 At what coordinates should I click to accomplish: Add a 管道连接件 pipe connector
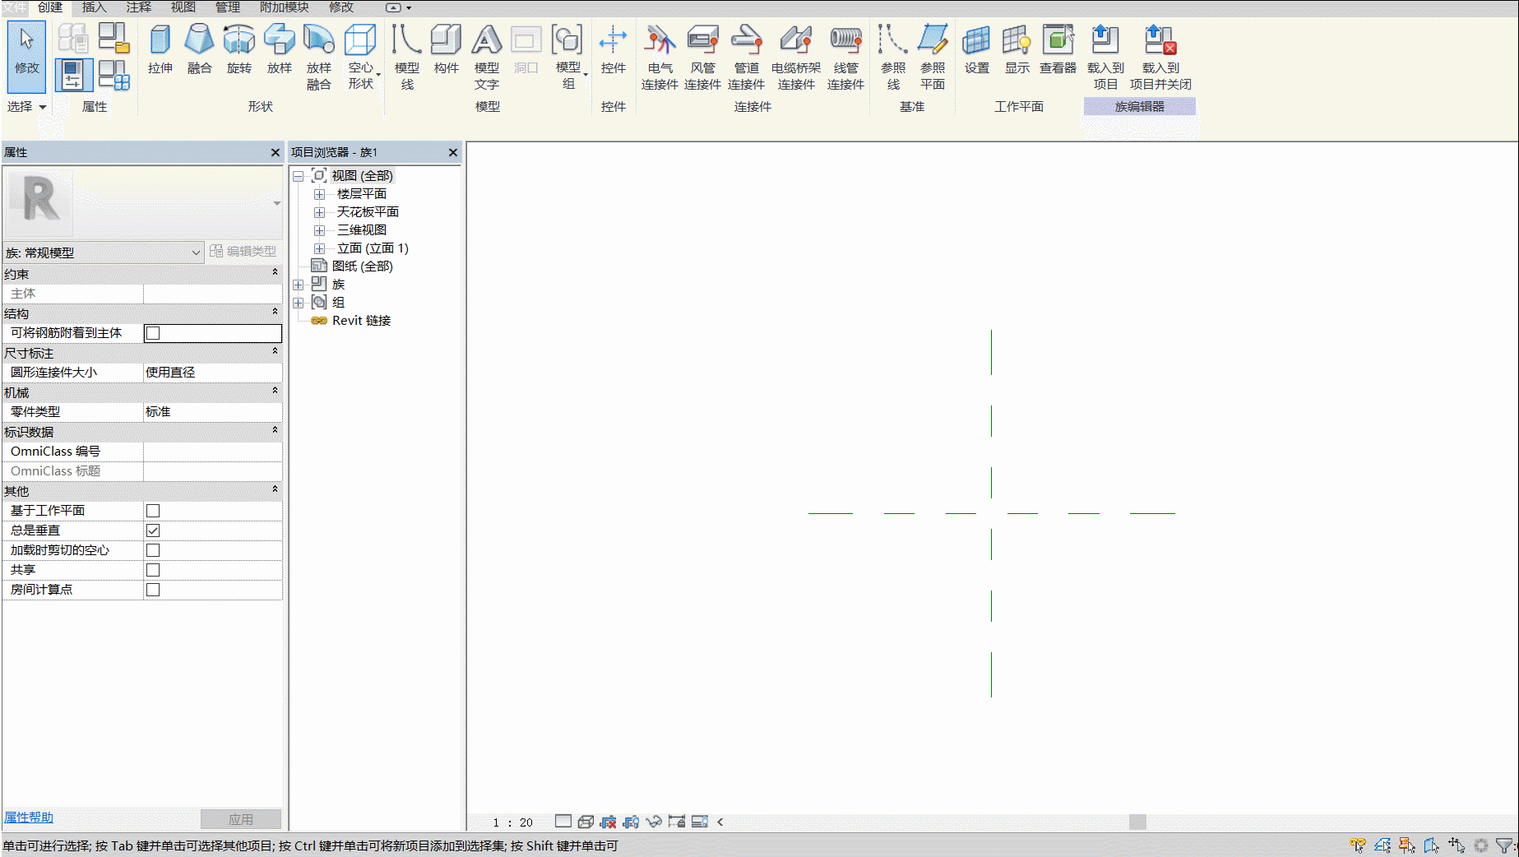click(x=746, y=56)
